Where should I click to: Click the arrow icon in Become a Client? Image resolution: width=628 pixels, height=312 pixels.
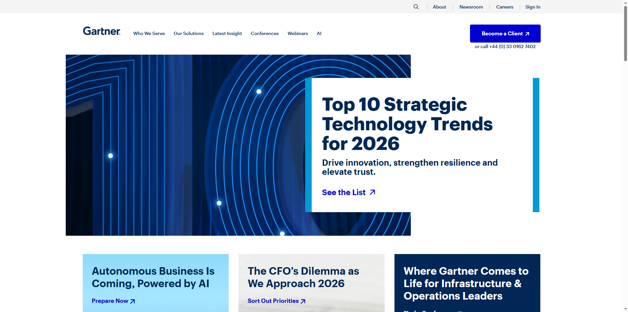click(527, 34)
